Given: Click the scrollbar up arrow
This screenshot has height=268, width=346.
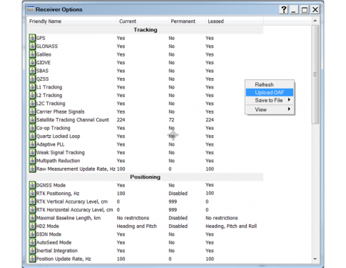Looking at the screenshot, I should 315,21.
